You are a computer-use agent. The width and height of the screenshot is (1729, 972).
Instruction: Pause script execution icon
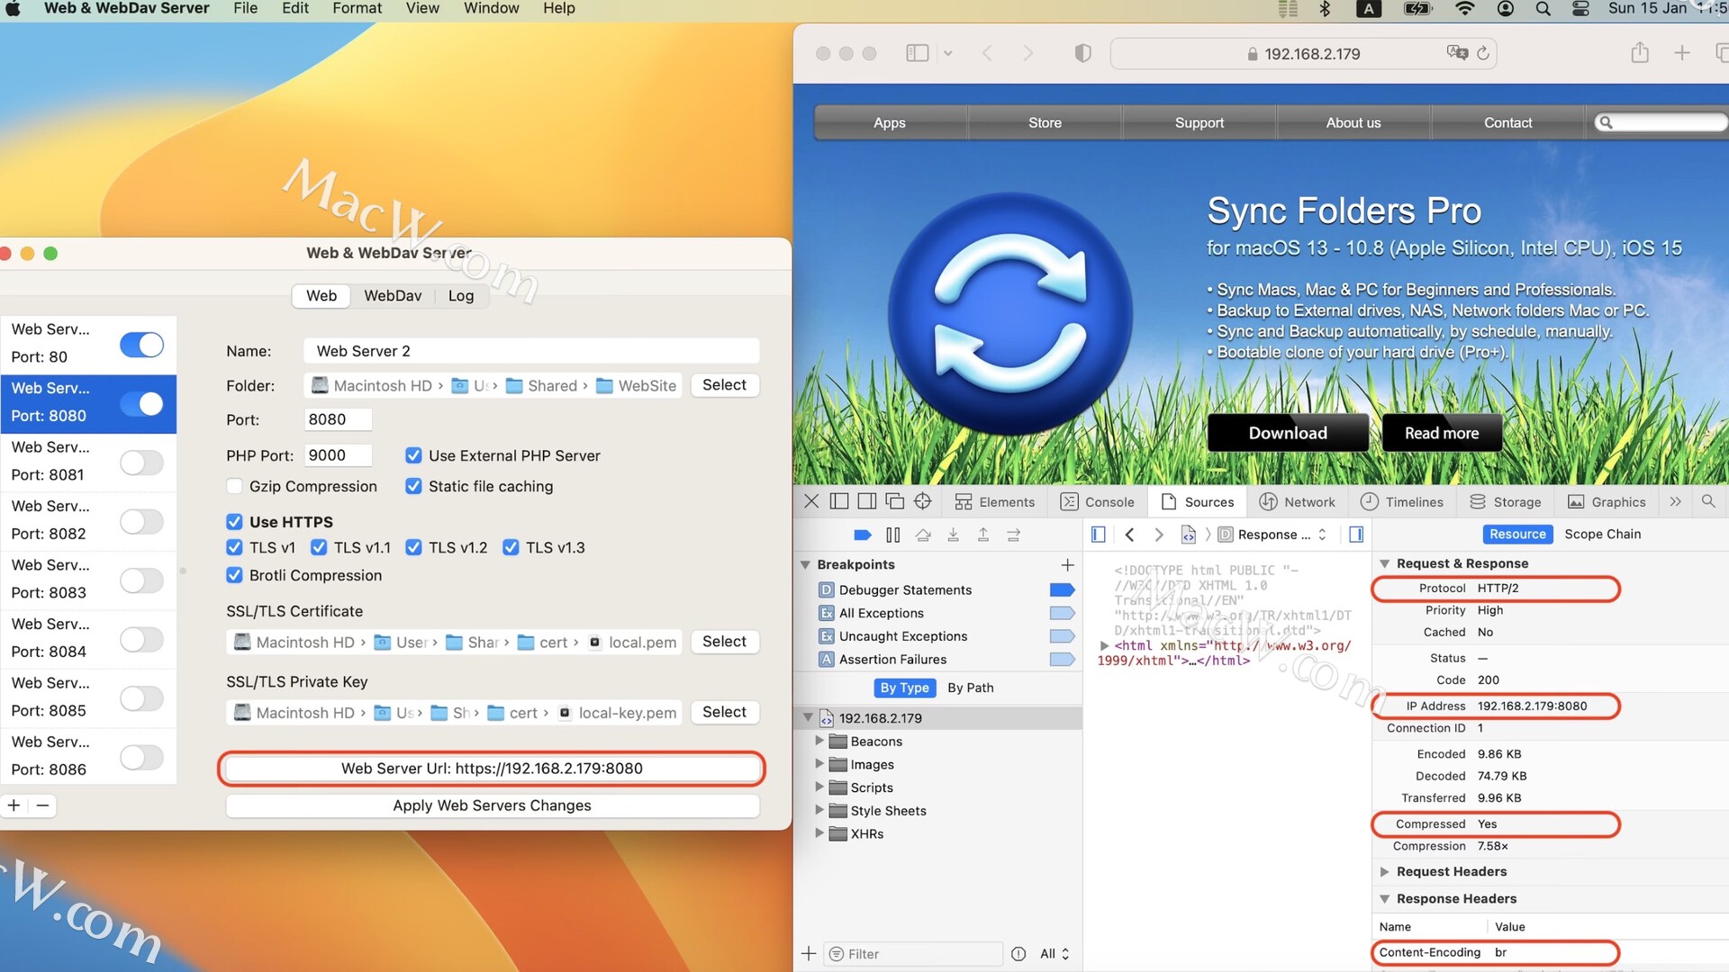coord(892,535)
